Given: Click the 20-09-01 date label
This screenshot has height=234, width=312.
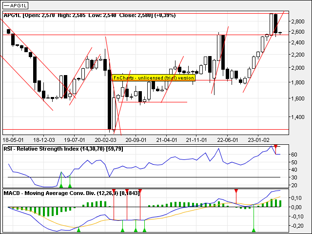Looking at the screenshot, I should pos(136,140).
